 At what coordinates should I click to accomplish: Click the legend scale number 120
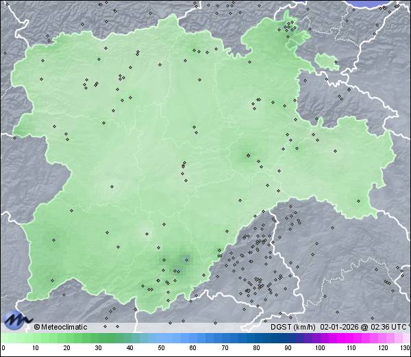[382, 348]
